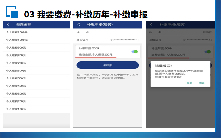Toggle the dimmed 2009 switch on right screen
This screenshot has height=138, width=221.
[208, 52]
